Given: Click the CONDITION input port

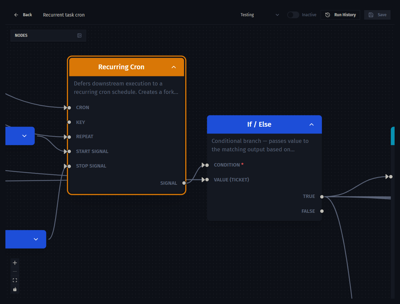Looking at the screenshot, I should pyautogui.click(x=207, y=165).
